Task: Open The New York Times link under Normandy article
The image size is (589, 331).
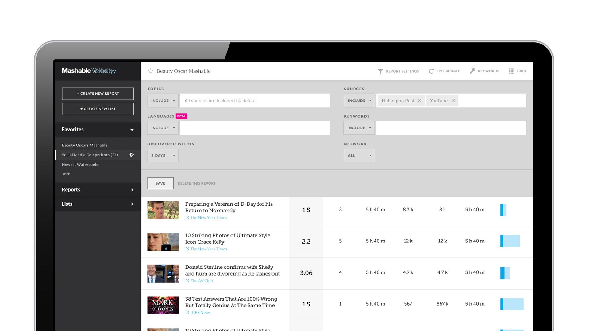Action: [x=209, y=218]
